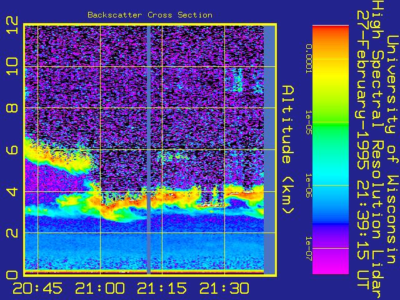This screenshot has width=400, height=300.
Task: Click 'High Spectral Resolution Lidar' vertical text
Action: (377, 150)
